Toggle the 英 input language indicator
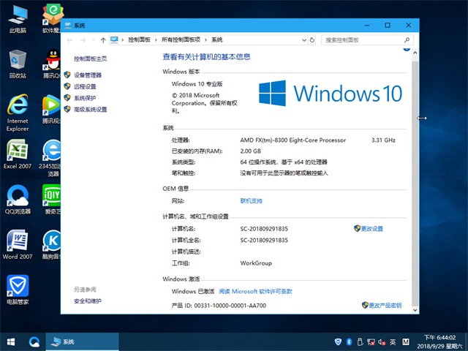468x351 pixels. [393, 341]
